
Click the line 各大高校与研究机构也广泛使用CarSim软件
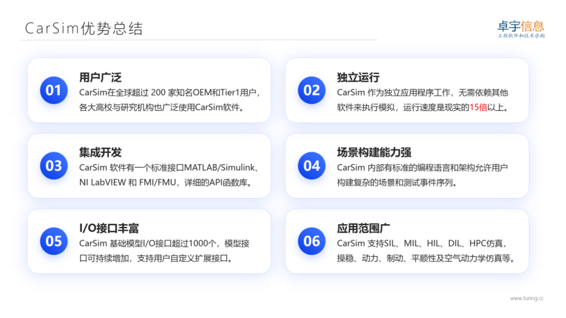tap(161, 107)
